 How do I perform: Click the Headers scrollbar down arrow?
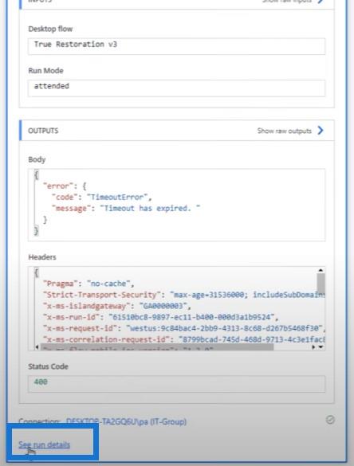(321, 347)
